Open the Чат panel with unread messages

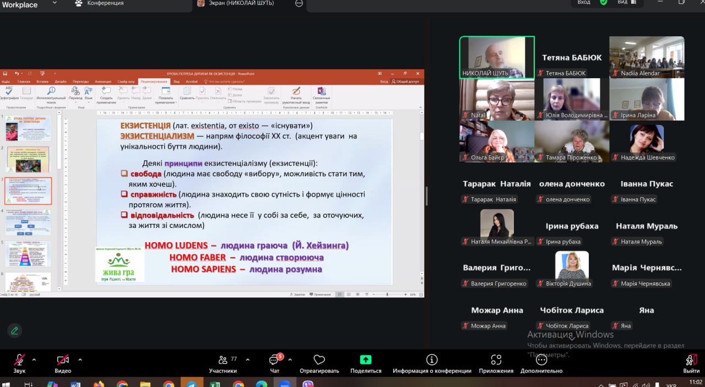[274, 361]
